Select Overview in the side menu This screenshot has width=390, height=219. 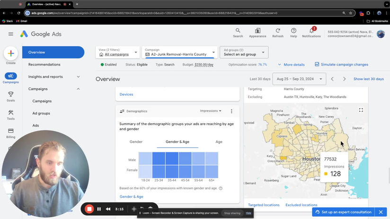click(53, 52)
